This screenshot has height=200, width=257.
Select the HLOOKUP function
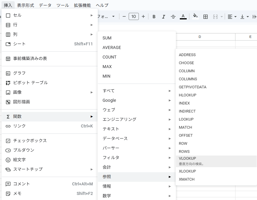point(216,95)
